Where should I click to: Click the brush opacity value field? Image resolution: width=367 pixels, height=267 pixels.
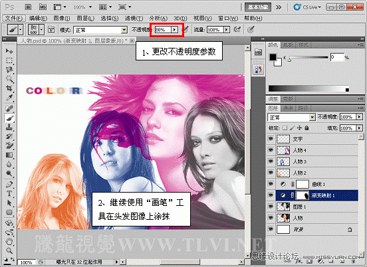163,30
